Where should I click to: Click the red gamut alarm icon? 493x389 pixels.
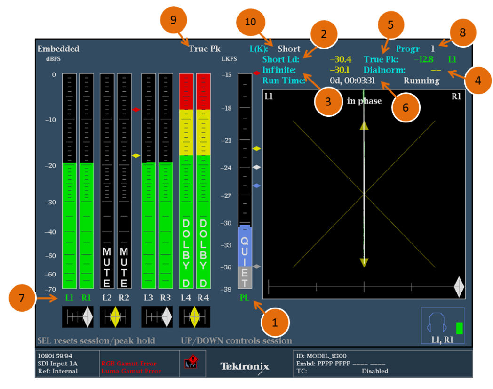(191, 362)
